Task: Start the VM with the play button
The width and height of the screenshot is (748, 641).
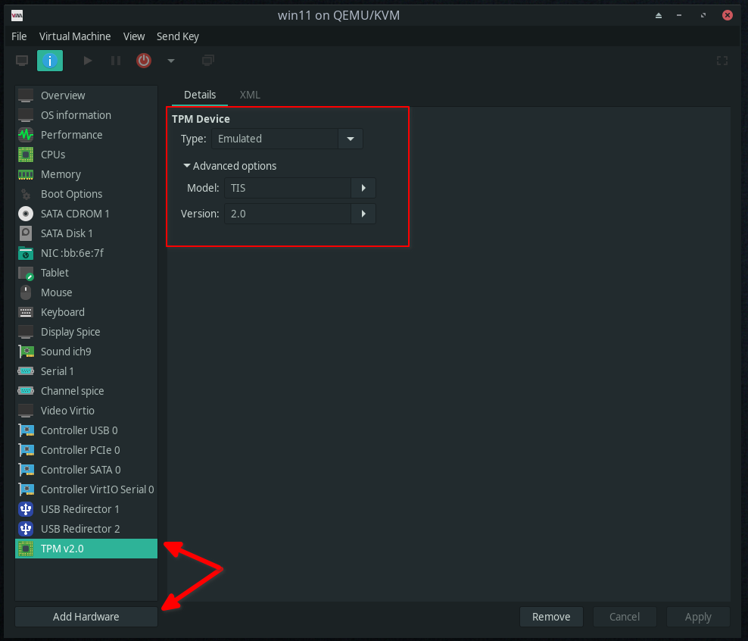Action: (88, 61)
